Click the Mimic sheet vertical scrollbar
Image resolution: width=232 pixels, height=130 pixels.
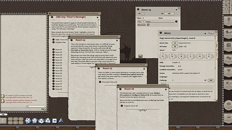point(215,68)
